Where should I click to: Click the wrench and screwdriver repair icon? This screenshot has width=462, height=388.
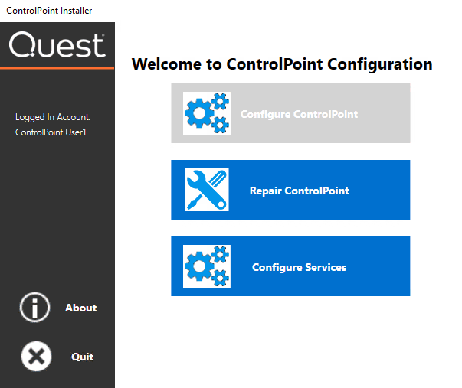point(207,190)
